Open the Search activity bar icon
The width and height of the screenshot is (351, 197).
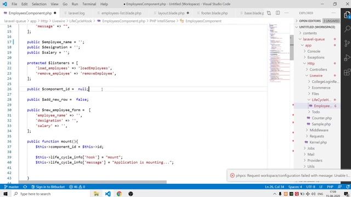coord(347,29)
